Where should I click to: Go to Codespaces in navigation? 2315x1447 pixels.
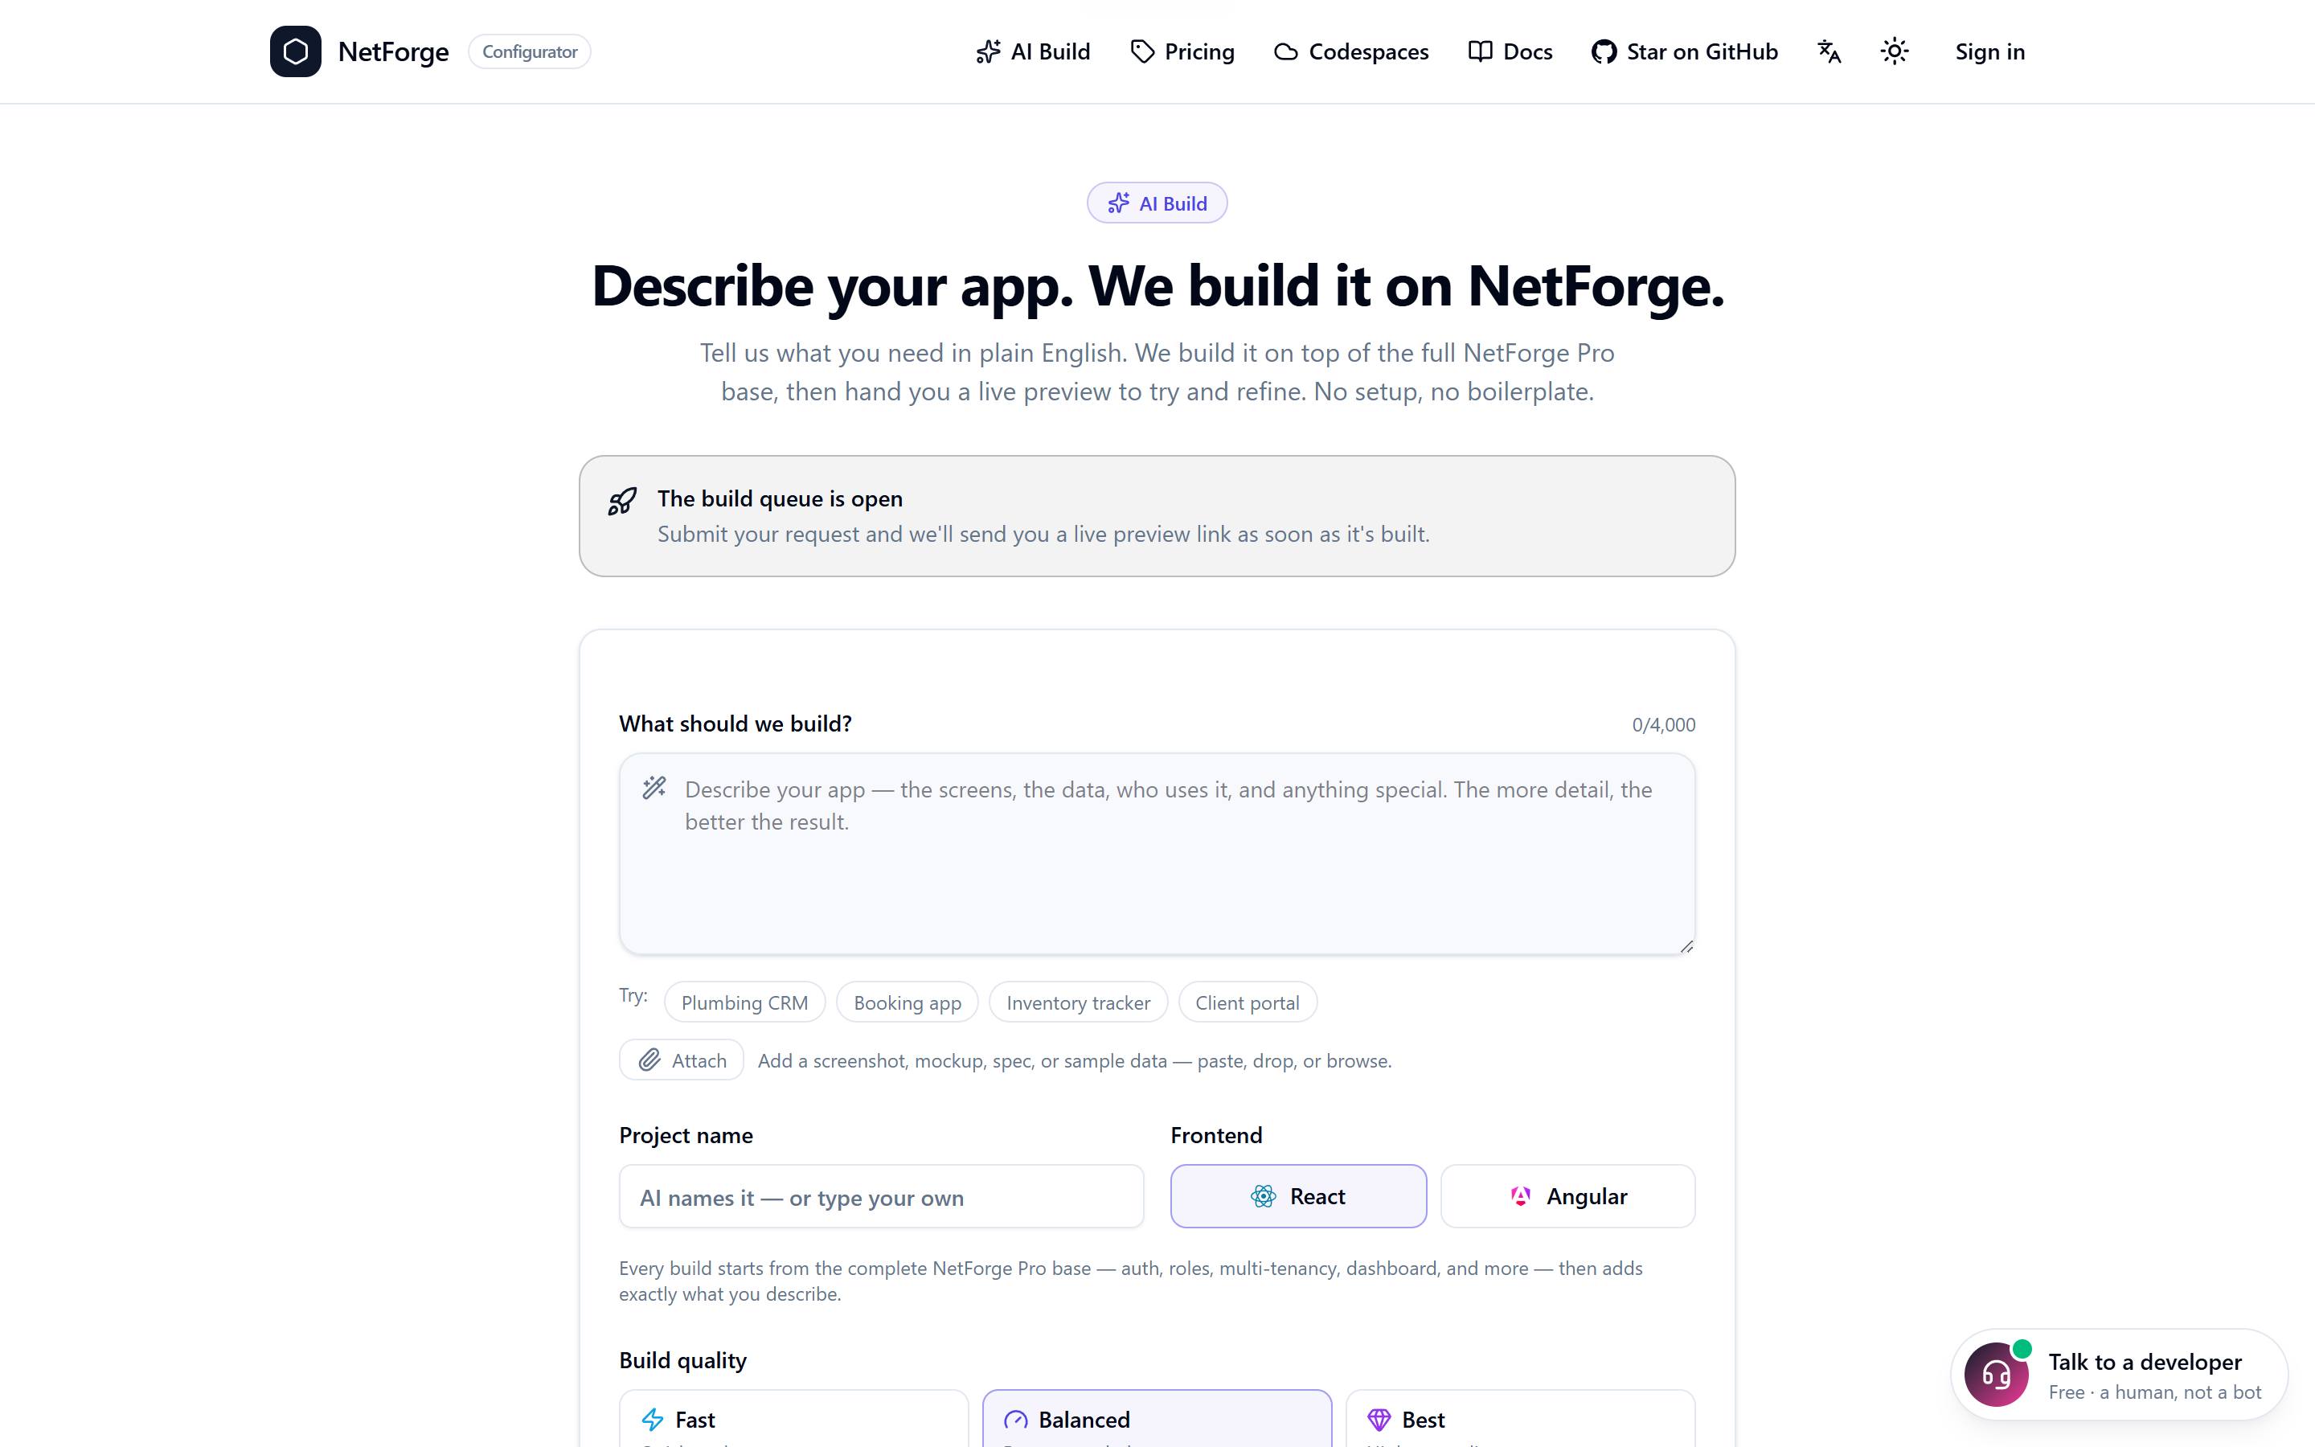(x=1350, y=51)
